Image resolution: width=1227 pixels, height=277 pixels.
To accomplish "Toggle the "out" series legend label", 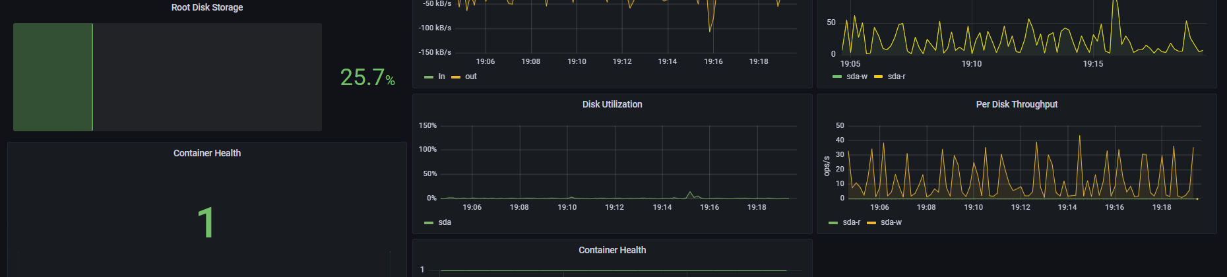I will tap(470, 77).
